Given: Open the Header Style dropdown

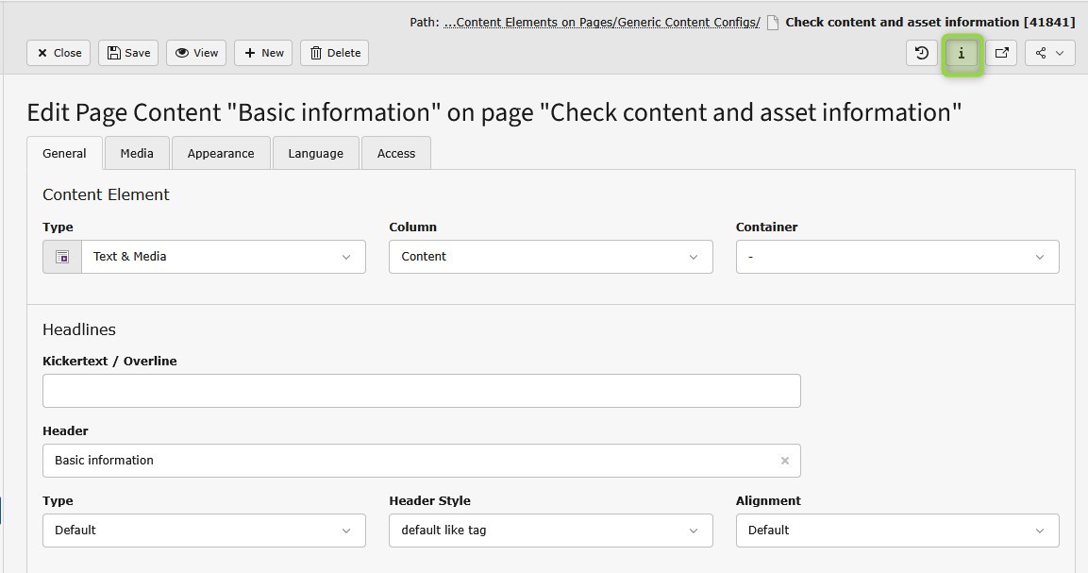Looking at the screenshot, I should coord(550,531).
